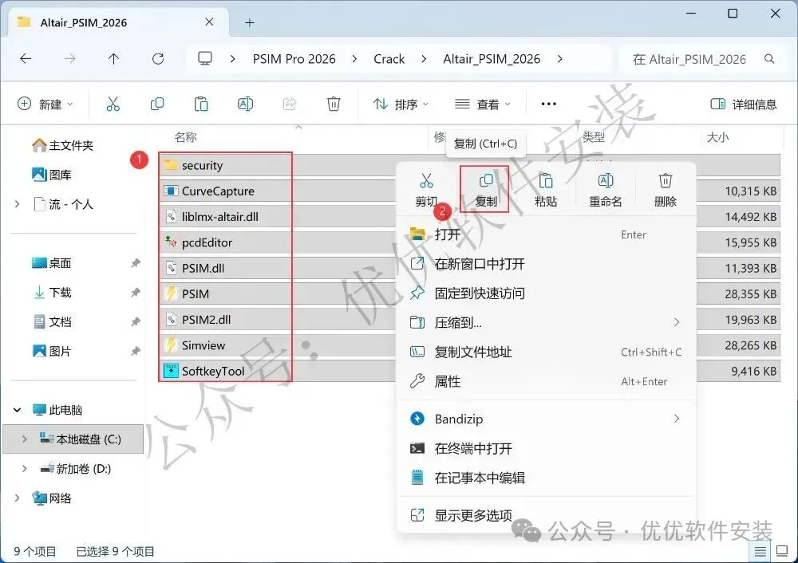This screenshot has width=798, height=563.
Task: Choose 在终端中打开
Action: pos(546,448)
